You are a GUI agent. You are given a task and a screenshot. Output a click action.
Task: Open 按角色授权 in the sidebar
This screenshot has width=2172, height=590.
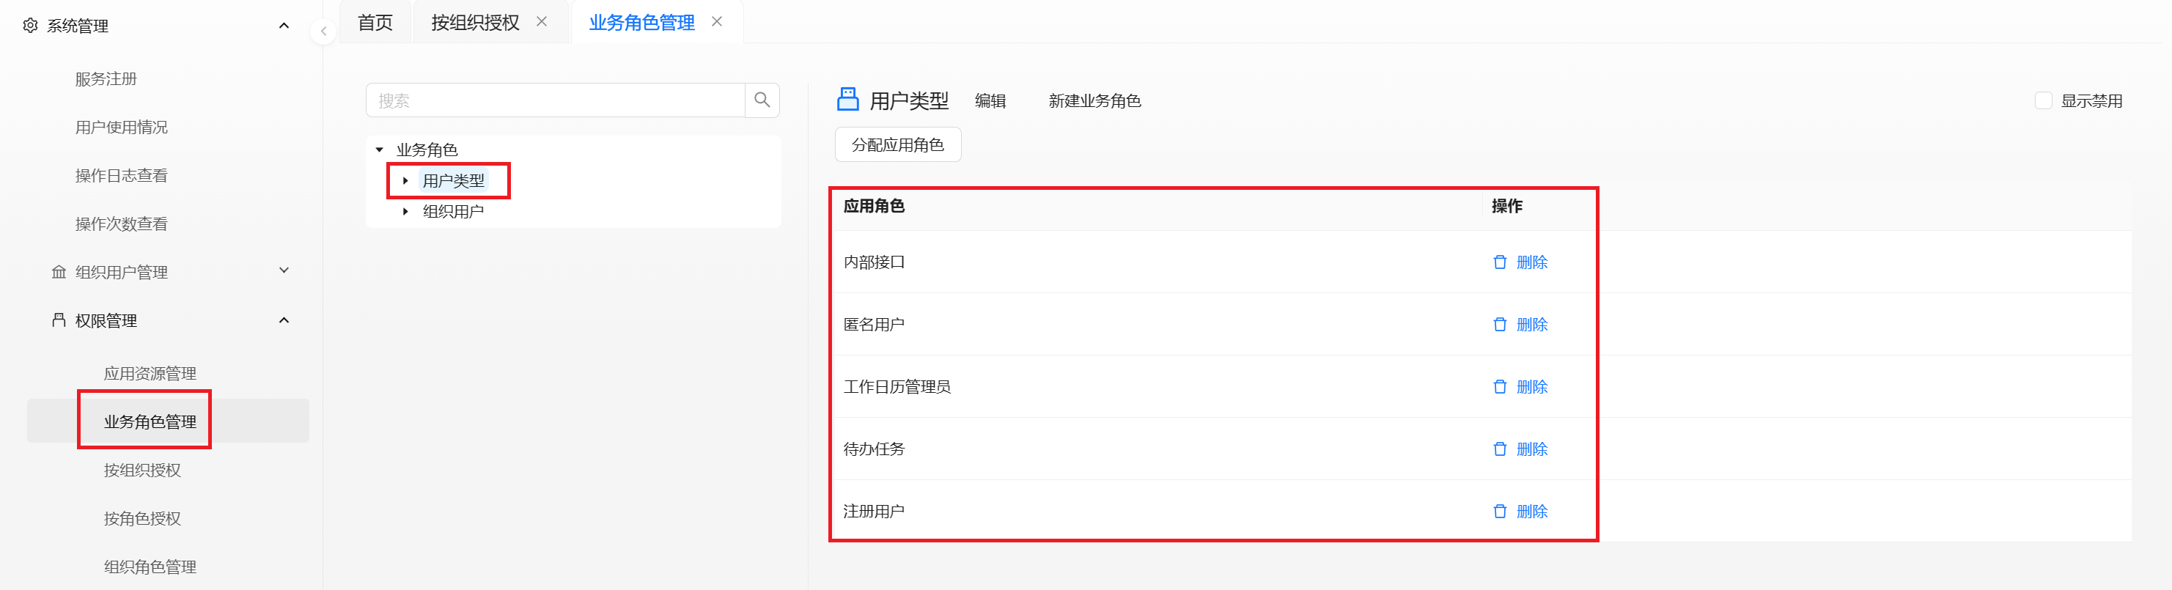[142, 518]
